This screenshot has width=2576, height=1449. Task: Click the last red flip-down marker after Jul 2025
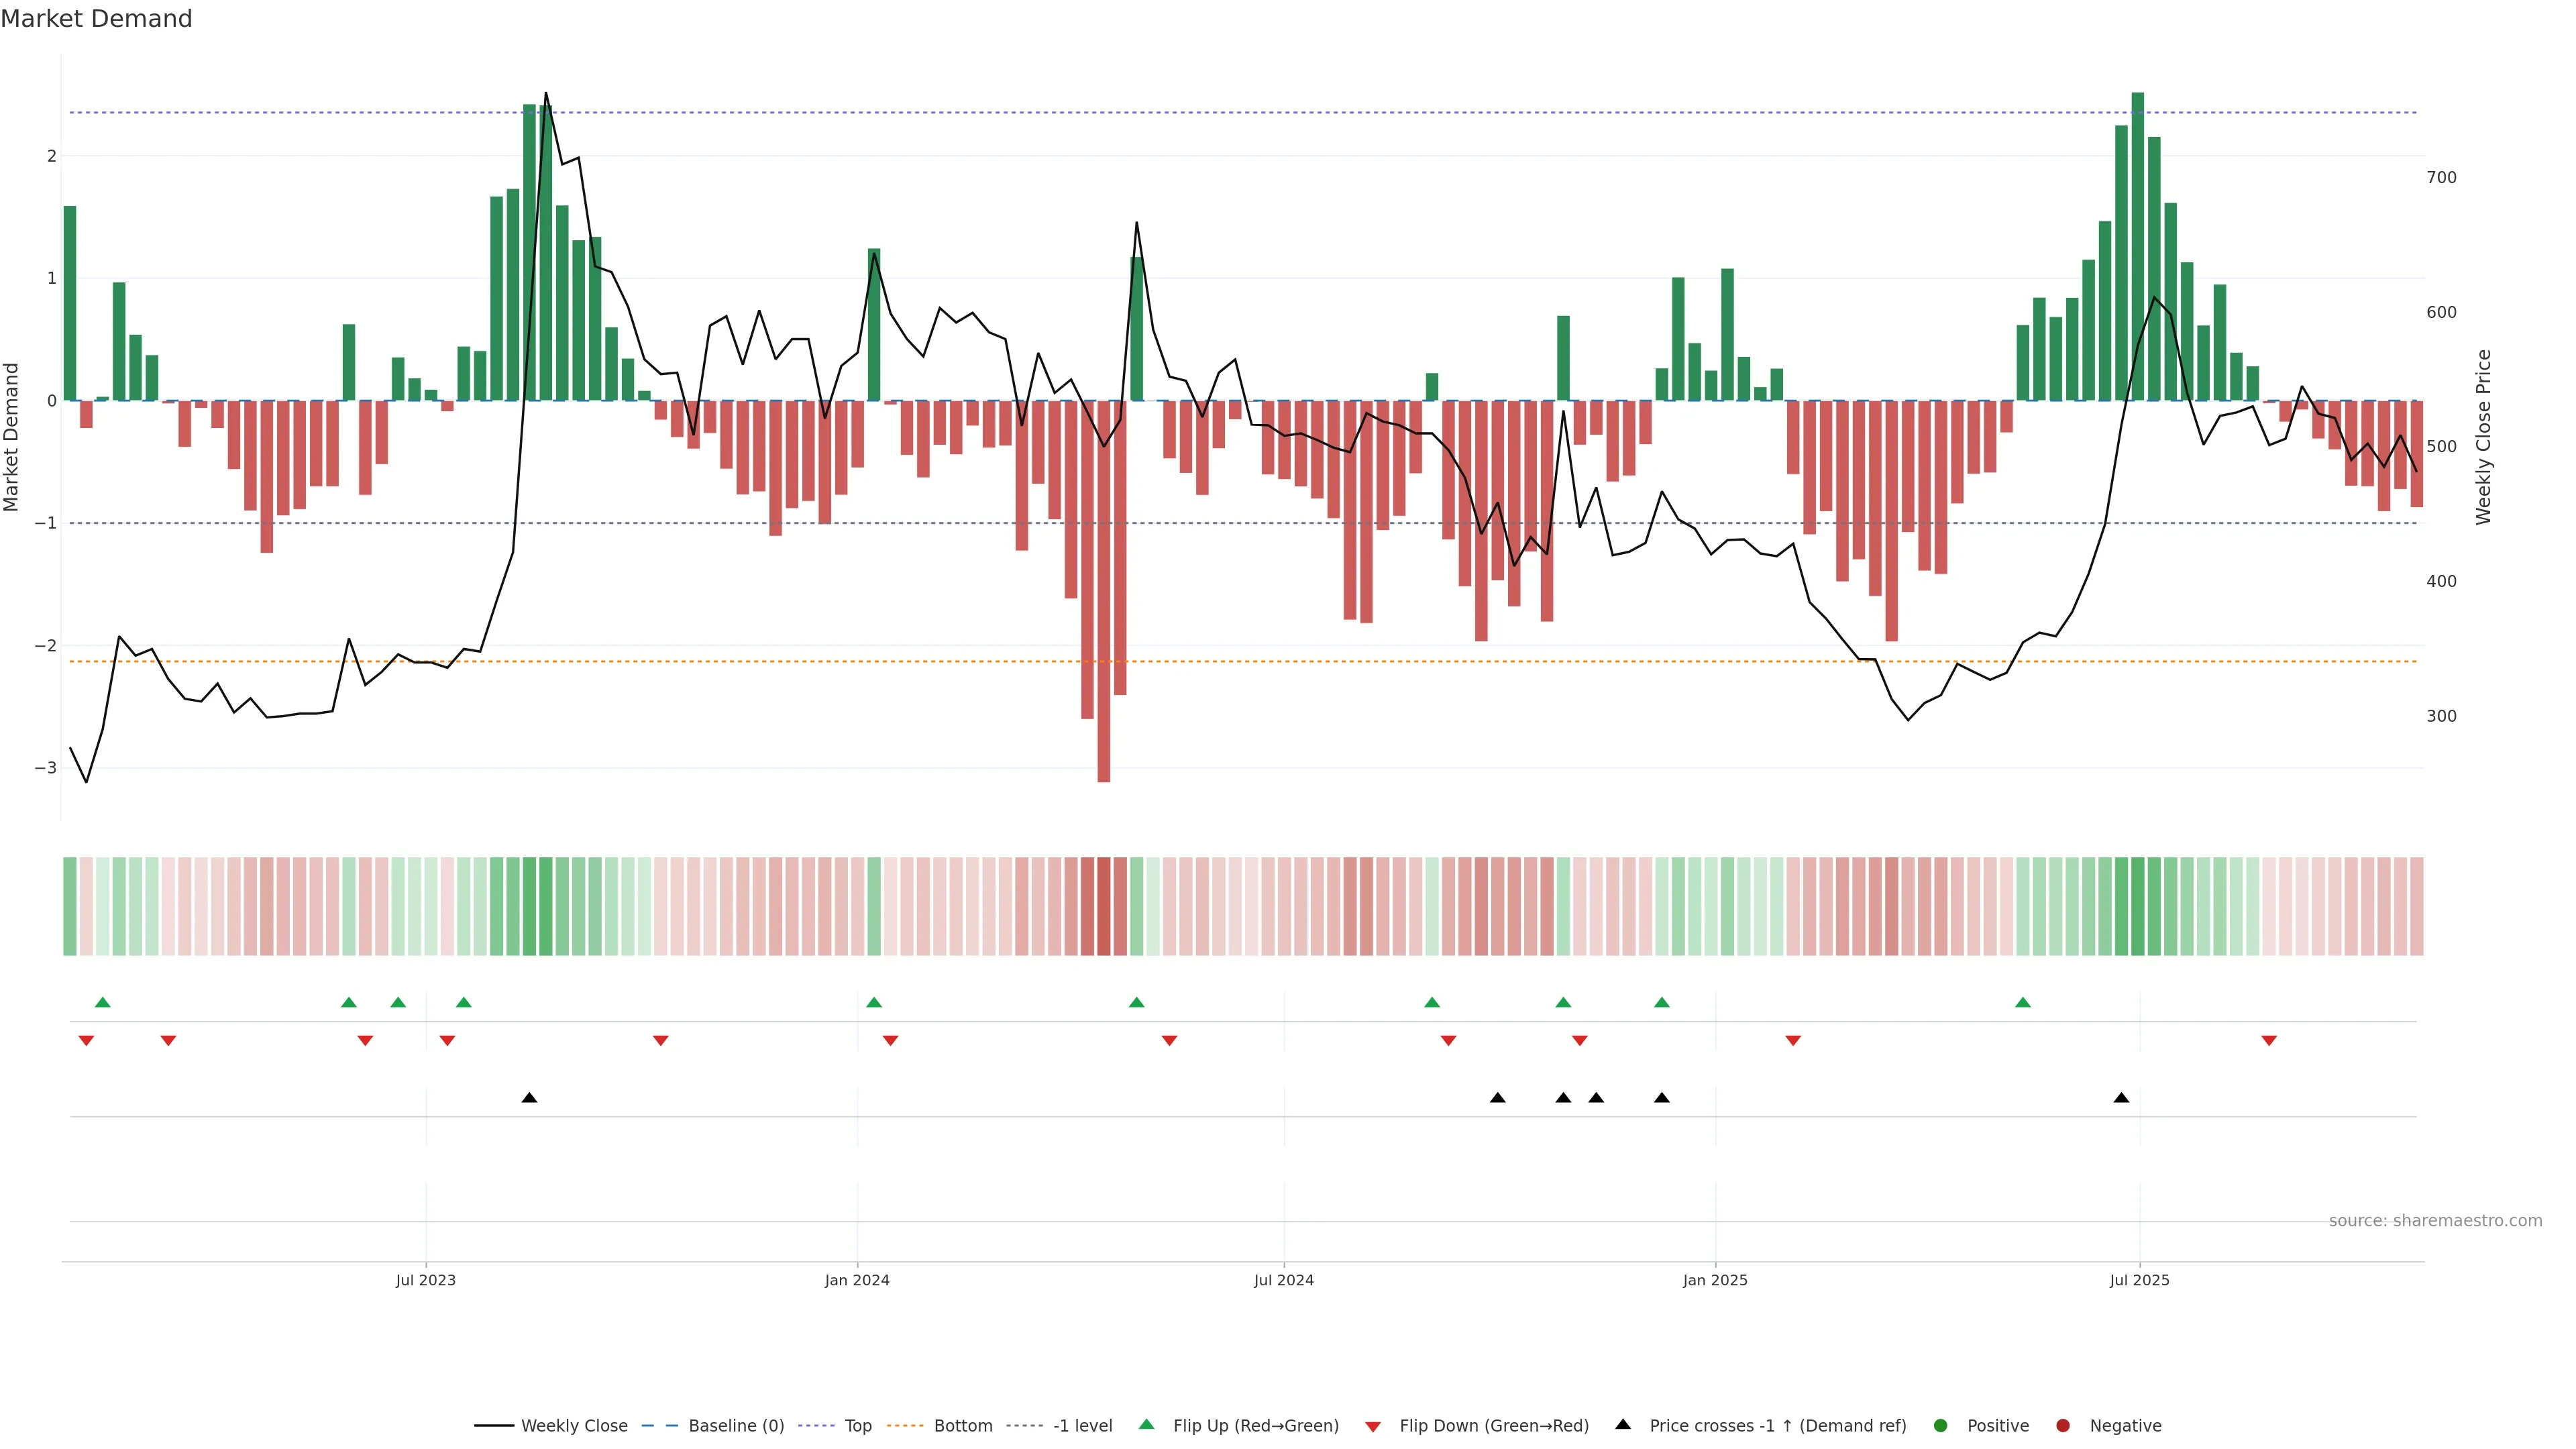click(2269, 1041)
